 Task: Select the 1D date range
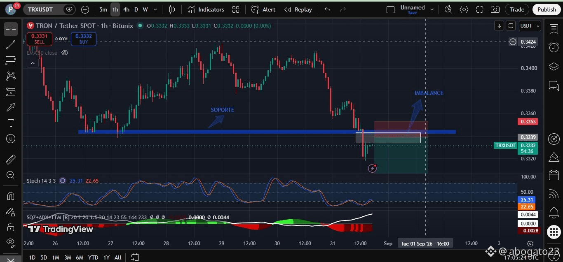(32, 257)
